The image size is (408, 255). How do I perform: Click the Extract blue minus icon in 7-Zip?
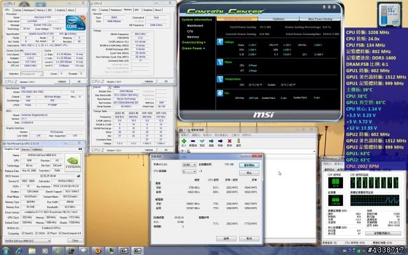(193, 141)
